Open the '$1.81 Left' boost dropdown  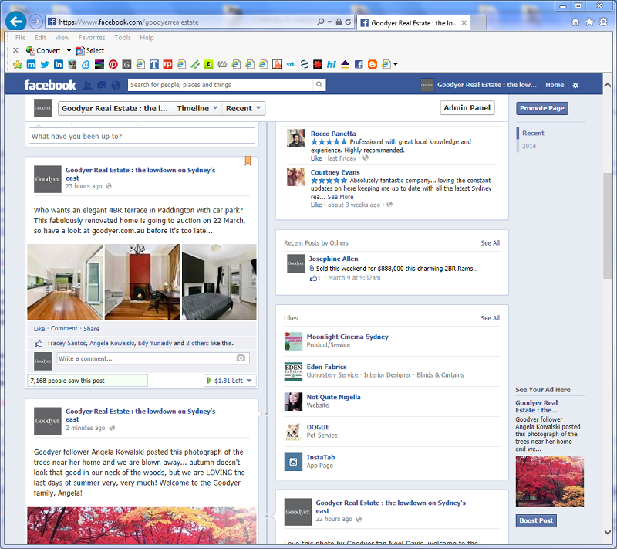230,381
